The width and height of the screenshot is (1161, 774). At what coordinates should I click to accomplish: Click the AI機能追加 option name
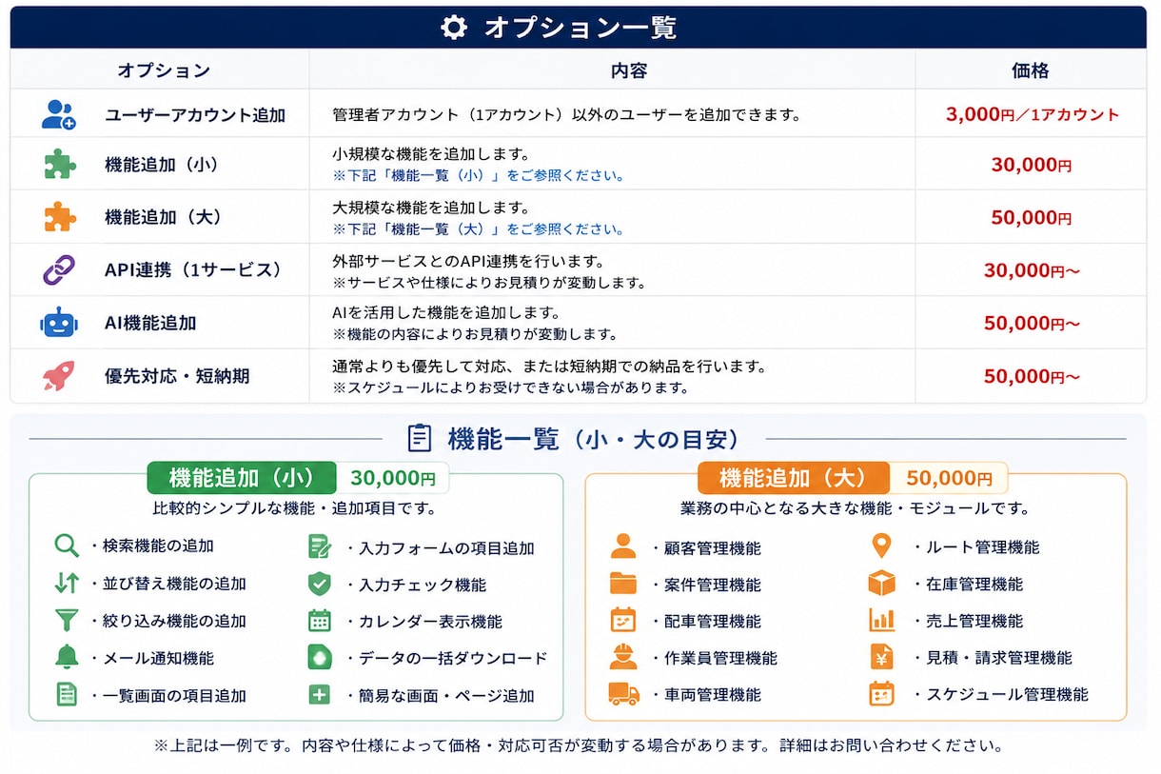pos(150,323)
